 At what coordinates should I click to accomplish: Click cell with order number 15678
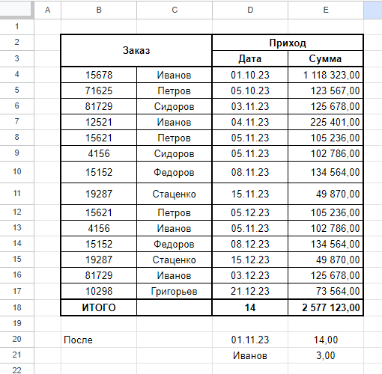tap(99, 75)
